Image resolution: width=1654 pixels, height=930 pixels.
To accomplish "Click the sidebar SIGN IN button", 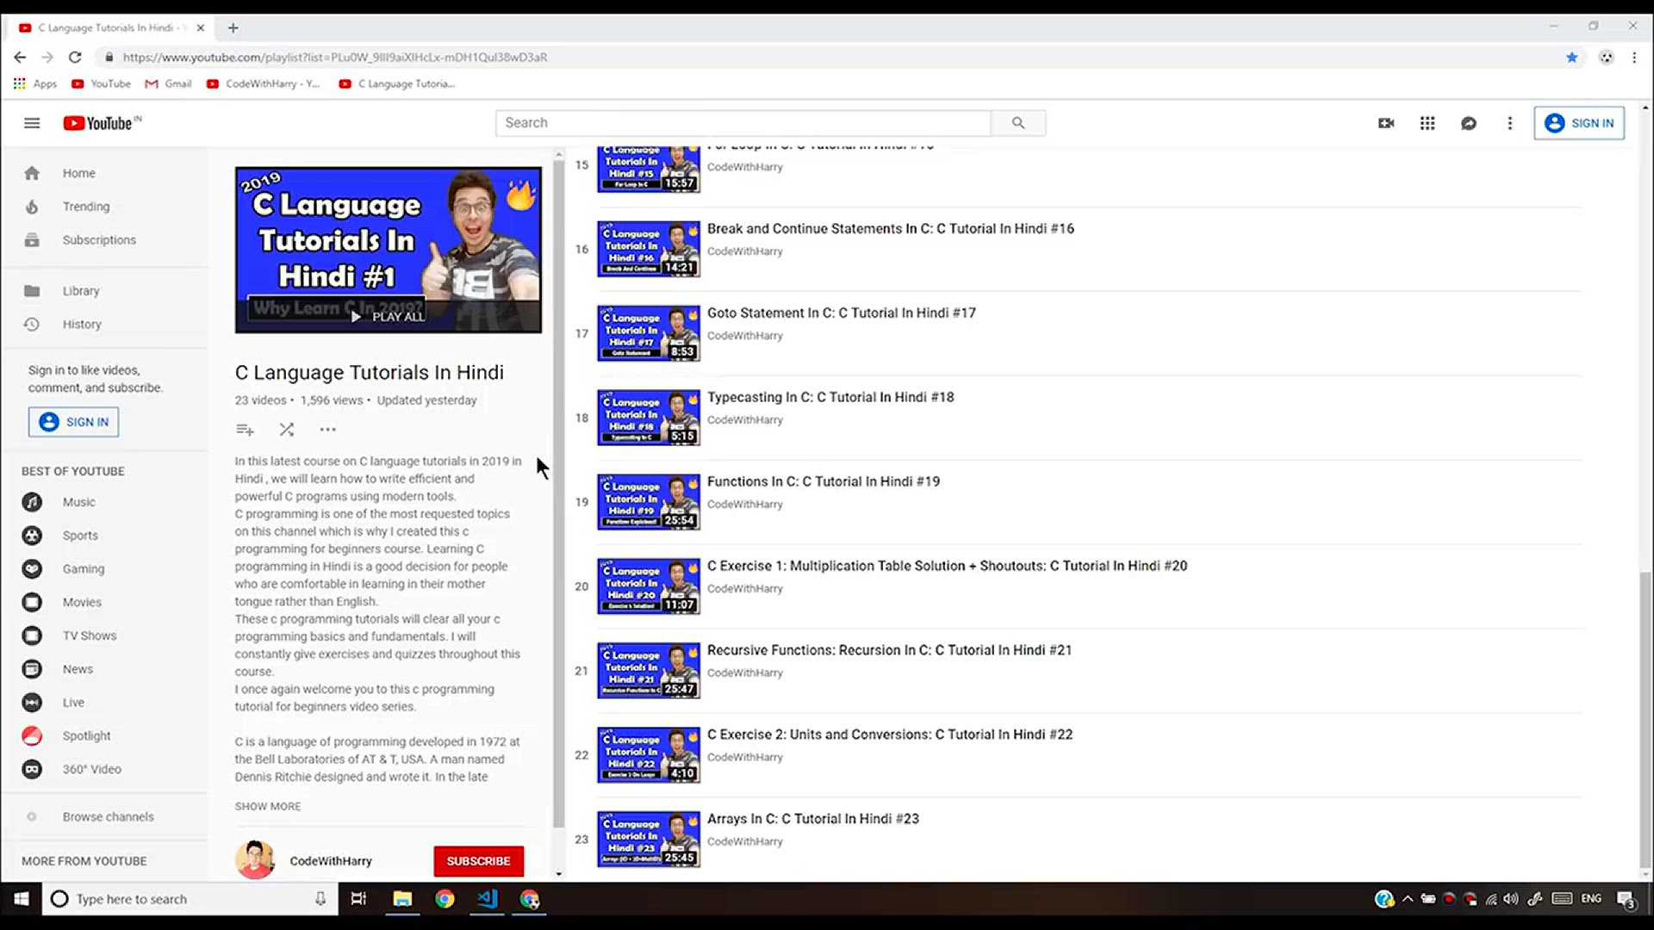I will 74,422.
